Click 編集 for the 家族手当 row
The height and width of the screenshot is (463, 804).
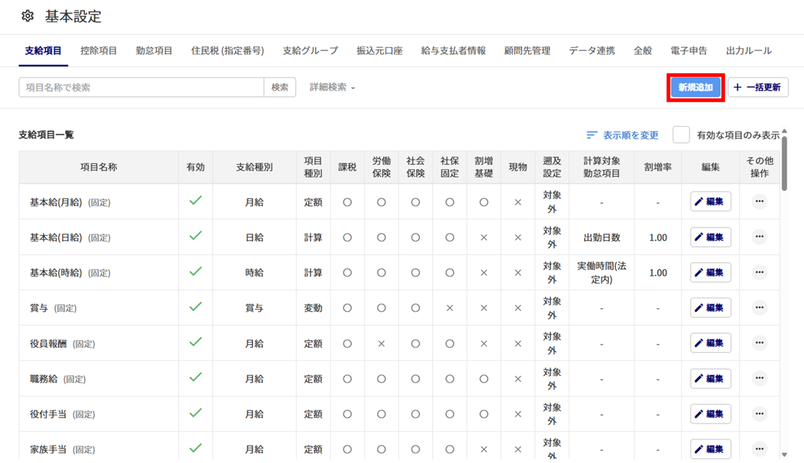pyautogui.click(x=710, y=449)
